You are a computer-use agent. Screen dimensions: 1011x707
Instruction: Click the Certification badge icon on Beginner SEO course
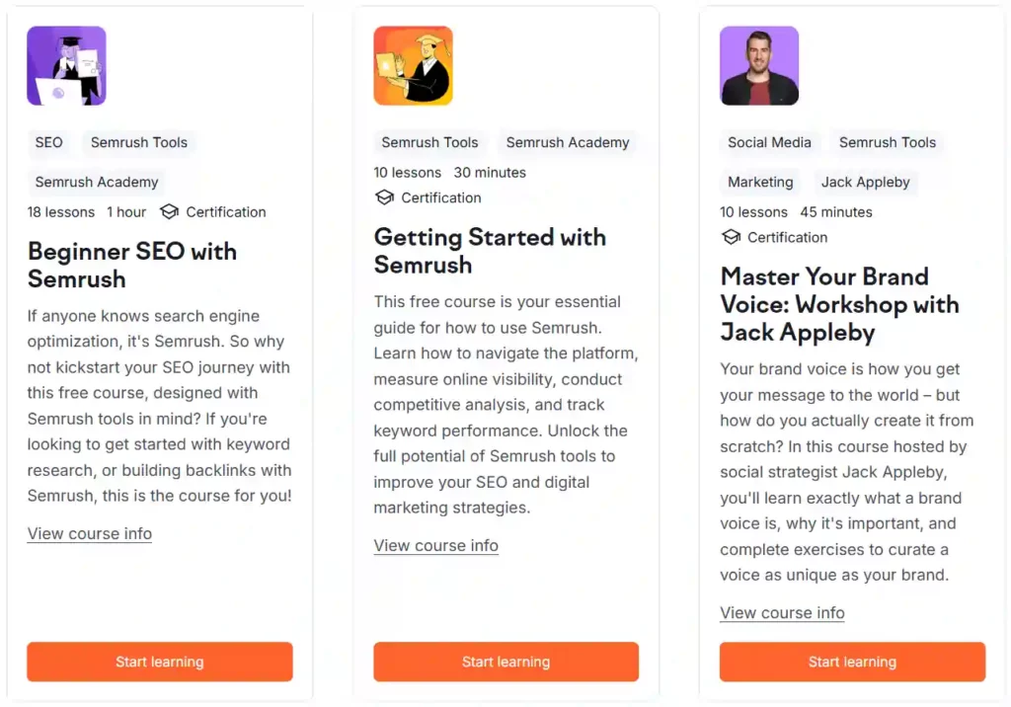(x=169, y=211)
